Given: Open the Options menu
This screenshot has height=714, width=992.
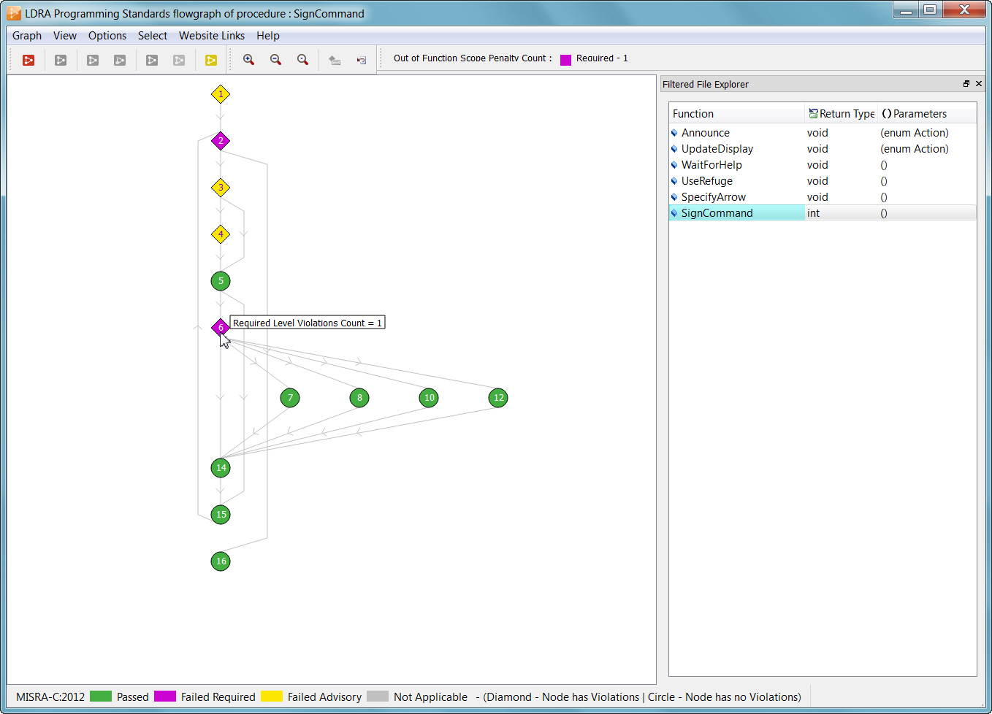Looking at the screenshot, I should coord(107,36).
